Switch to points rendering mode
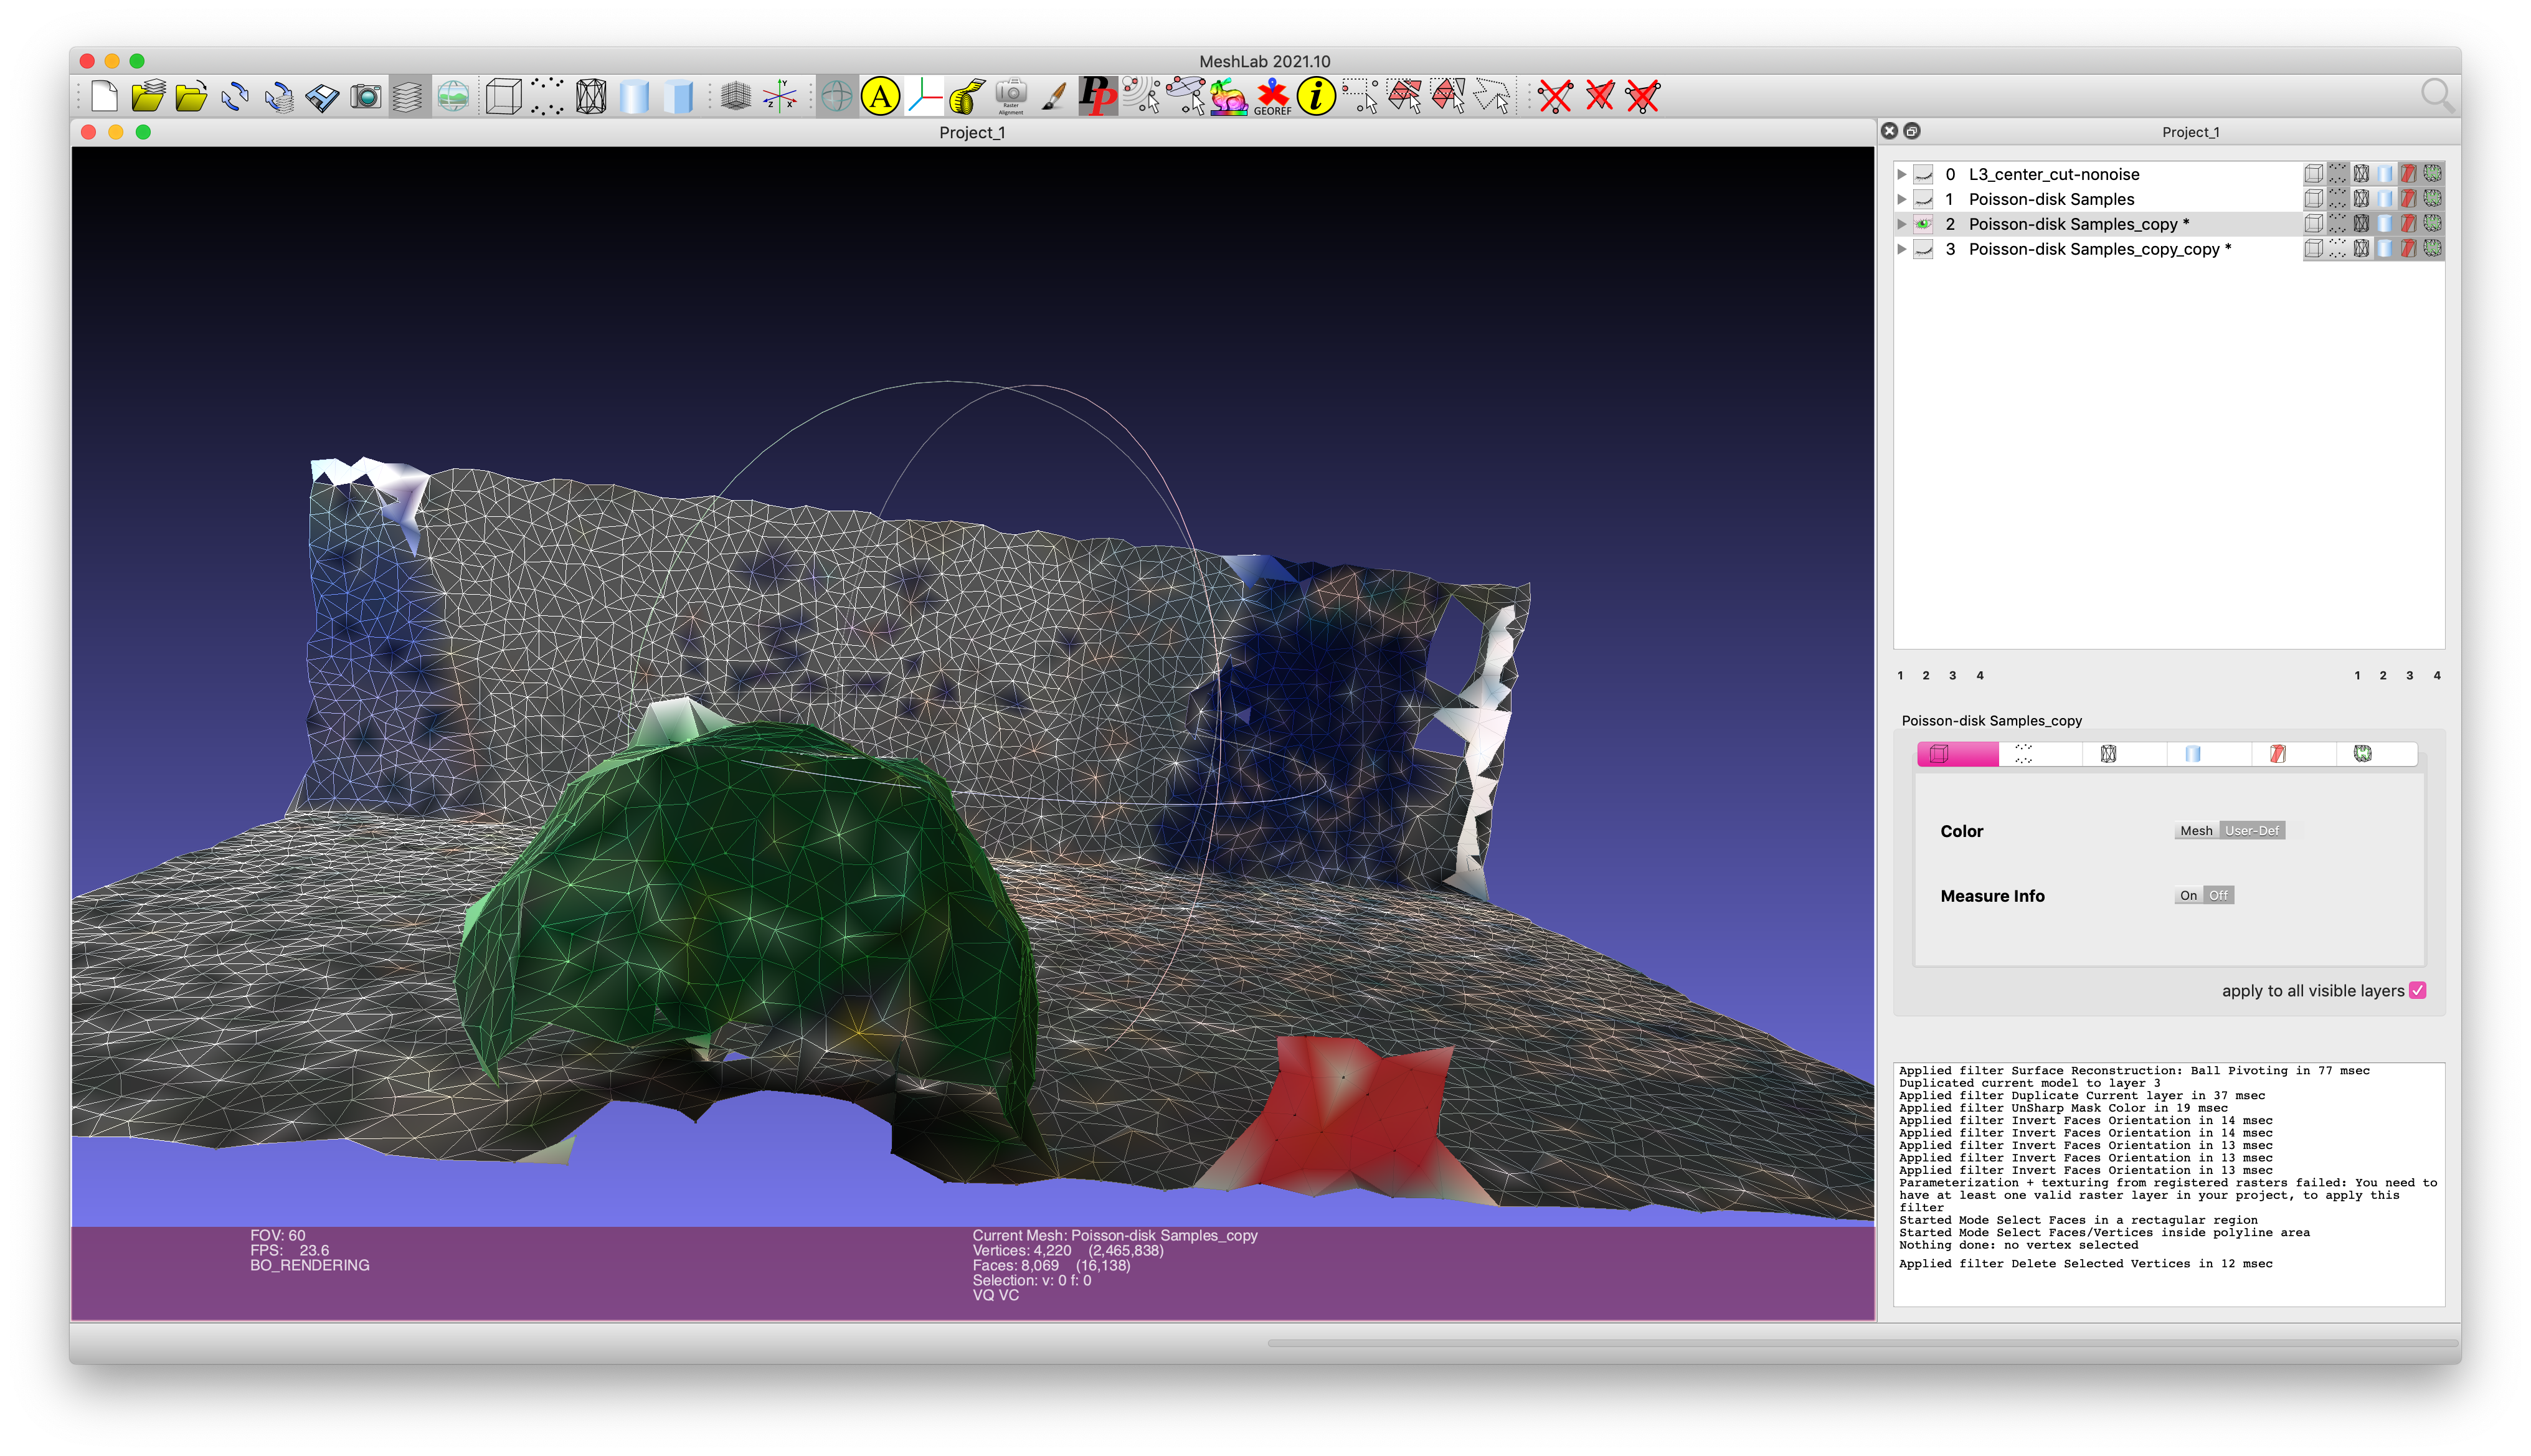The height and width of the screenshot is (1456, 2531). (x=547, y=97)
